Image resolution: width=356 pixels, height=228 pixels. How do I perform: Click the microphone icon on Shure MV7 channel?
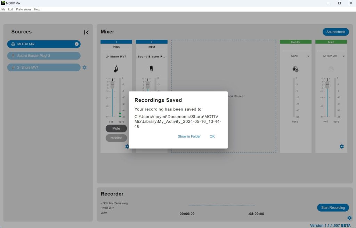click(x=116, y=69)
